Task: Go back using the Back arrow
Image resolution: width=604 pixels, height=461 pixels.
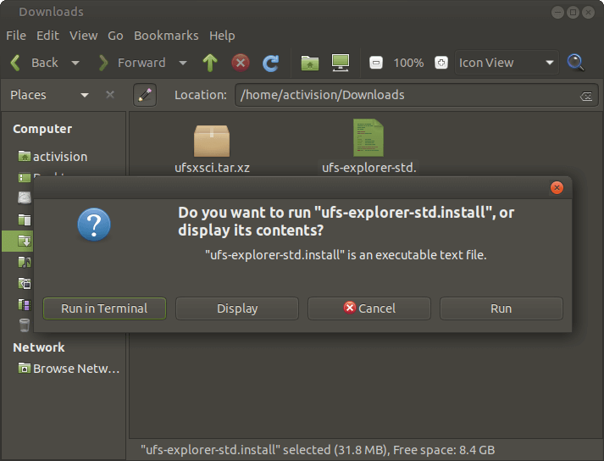Action: click(x=15, y=63)
